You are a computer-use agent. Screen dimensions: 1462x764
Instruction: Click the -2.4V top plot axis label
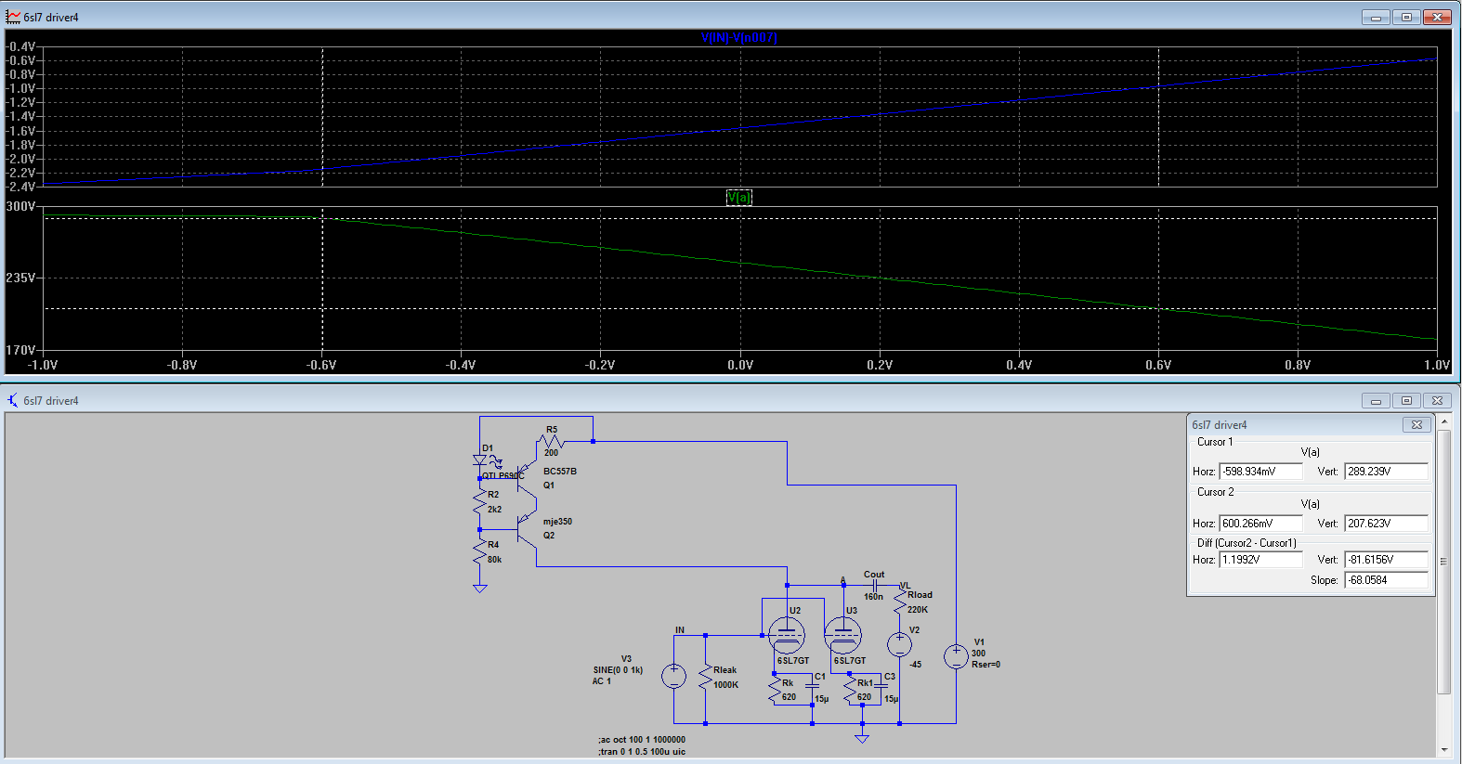click(x=20, y=187)
